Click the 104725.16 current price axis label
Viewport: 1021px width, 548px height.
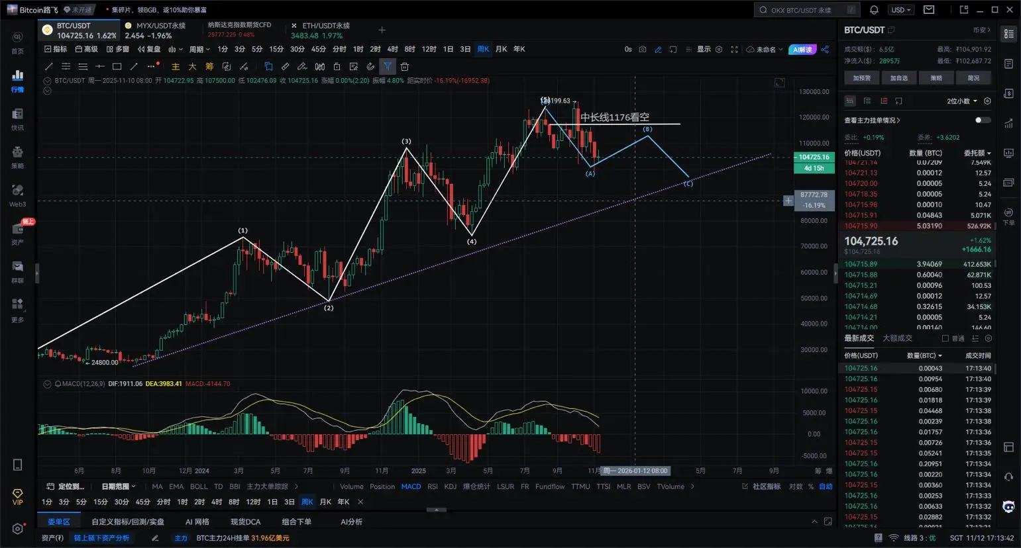[x=814, y=157]
